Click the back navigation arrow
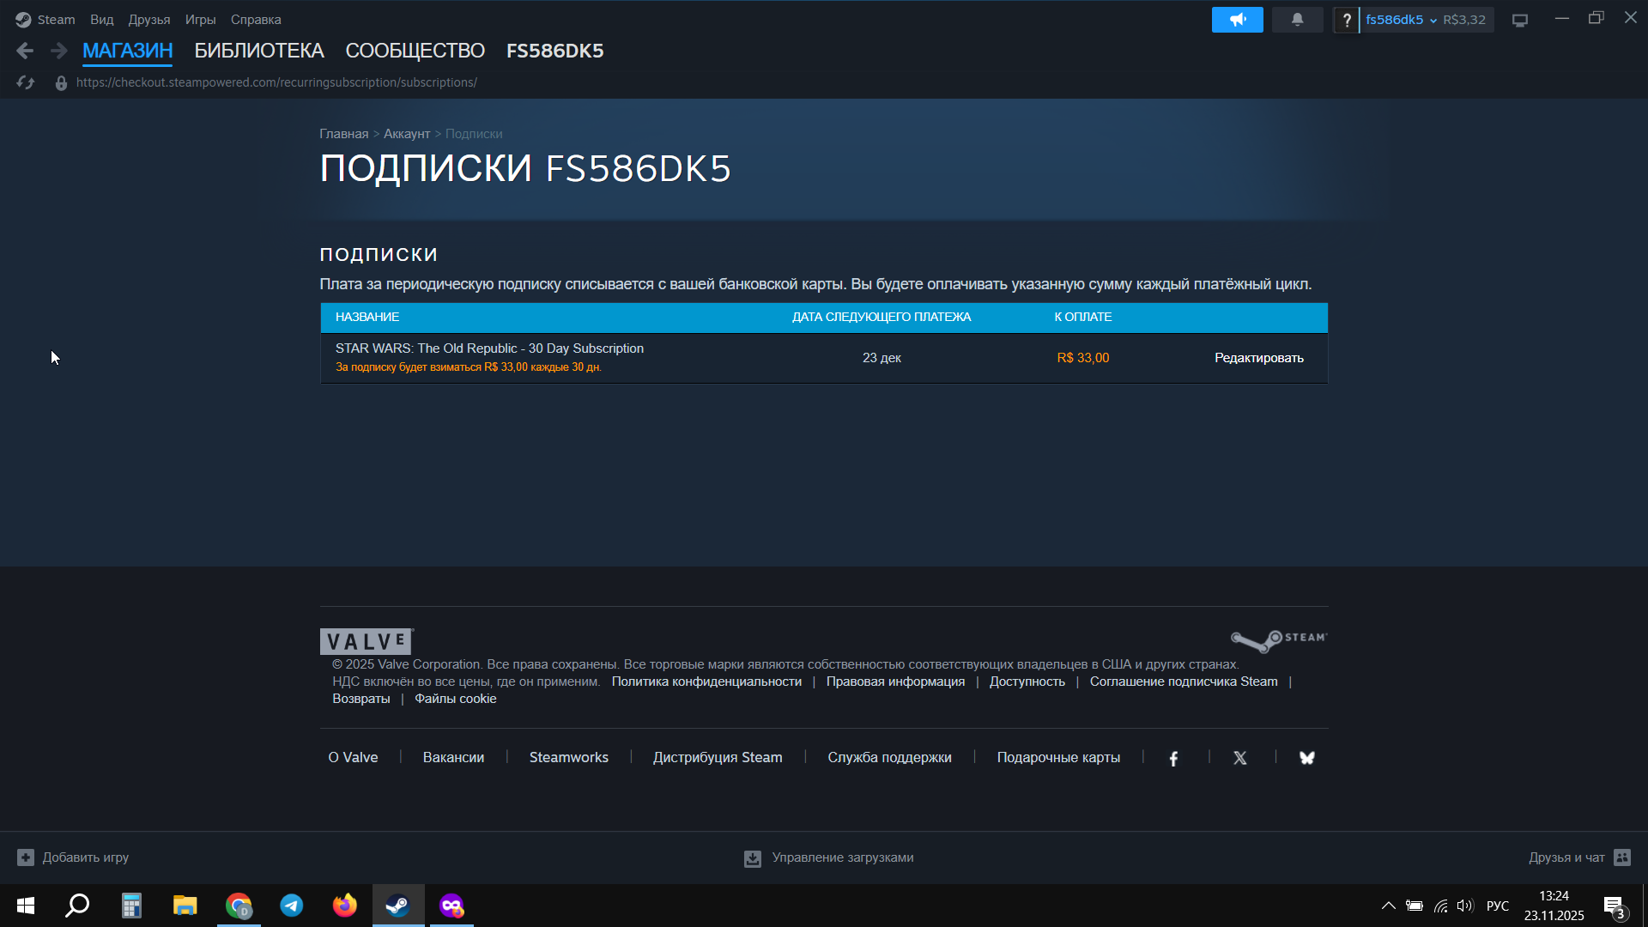1648x927 pixels. click(x=25, y=51)
